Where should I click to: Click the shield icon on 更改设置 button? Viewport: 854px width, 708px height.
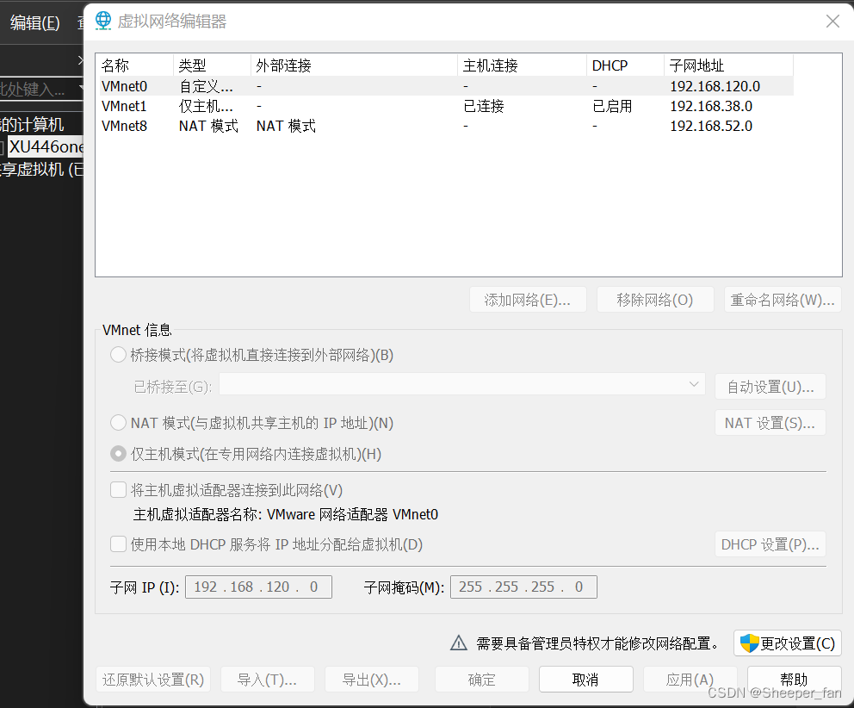750,643
